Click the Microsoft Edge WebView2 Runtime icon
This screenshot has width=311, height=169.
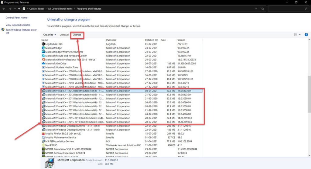(x=43, y=52)
